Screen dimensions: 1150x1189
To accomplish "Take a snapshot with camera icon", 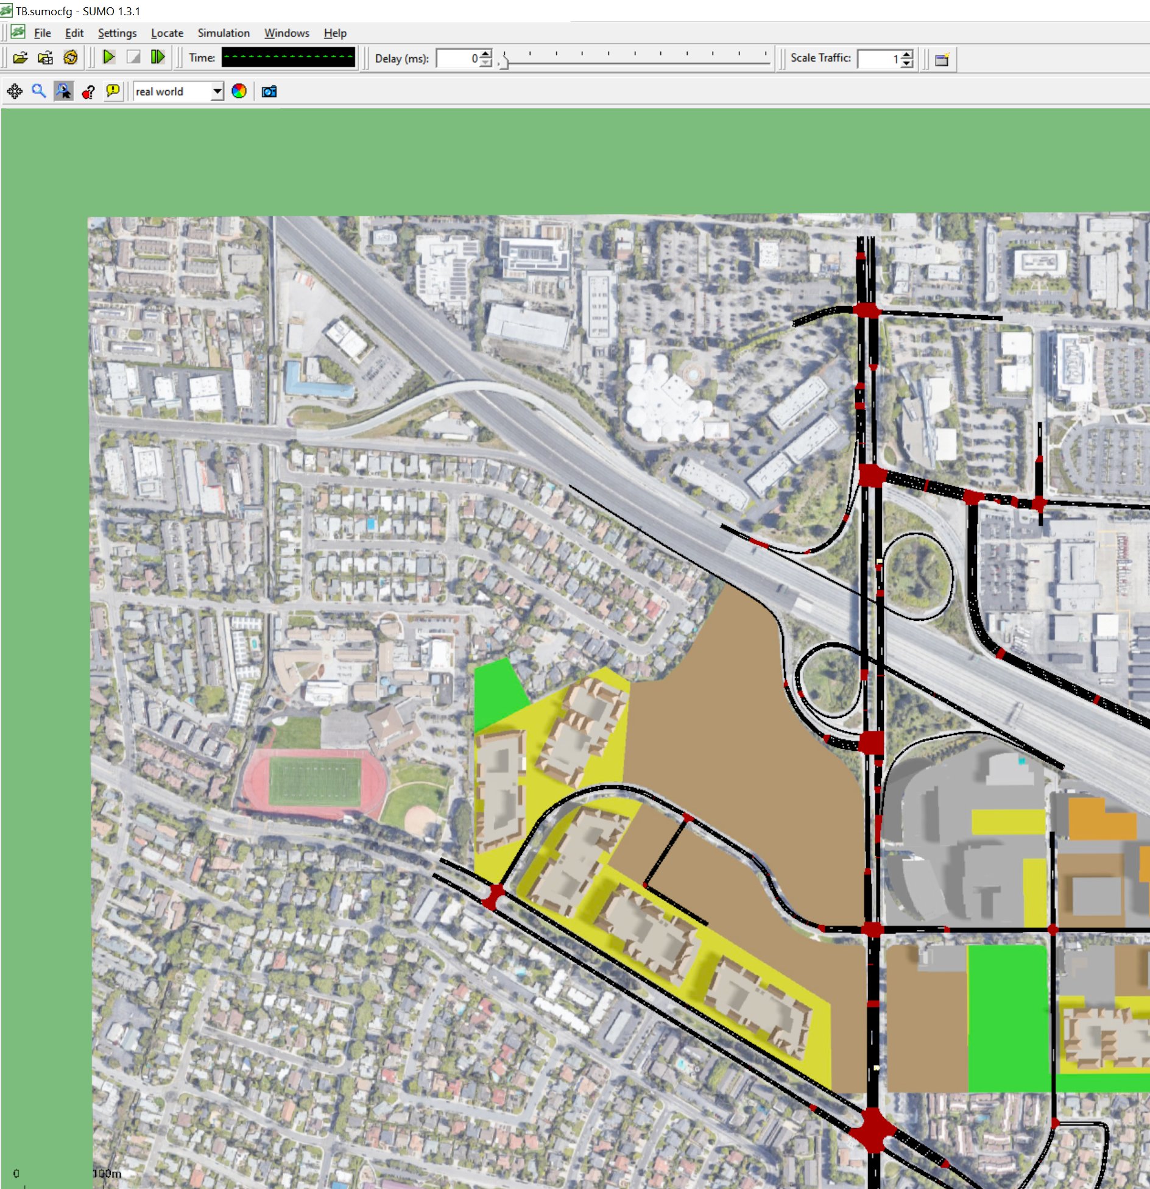I will [x=269, y=91].
